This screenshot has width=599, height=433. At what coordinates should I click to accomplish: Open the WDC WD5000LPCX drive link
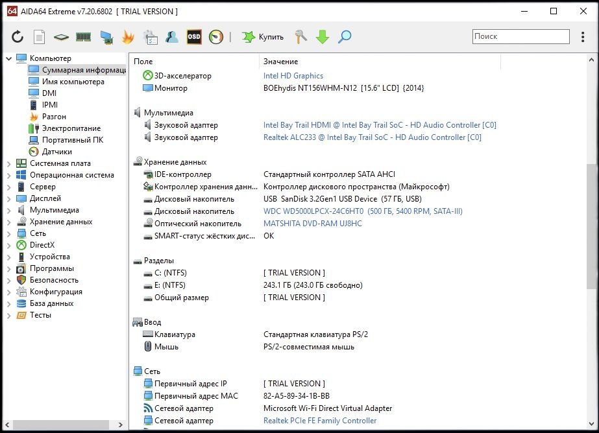363,211
